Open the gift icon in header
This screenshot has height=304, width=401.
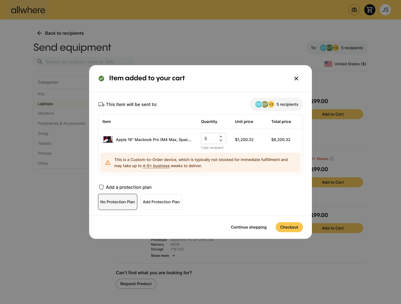coord(354,10)
